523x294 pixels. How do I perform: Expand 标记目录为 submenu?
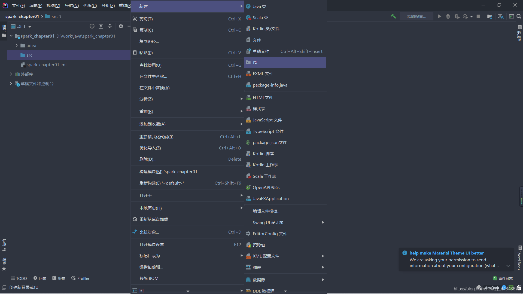[187, 256]
